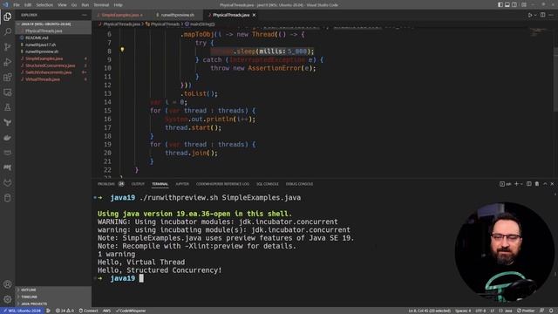Switch to the Output panel tab

click(x=138, y=184)
